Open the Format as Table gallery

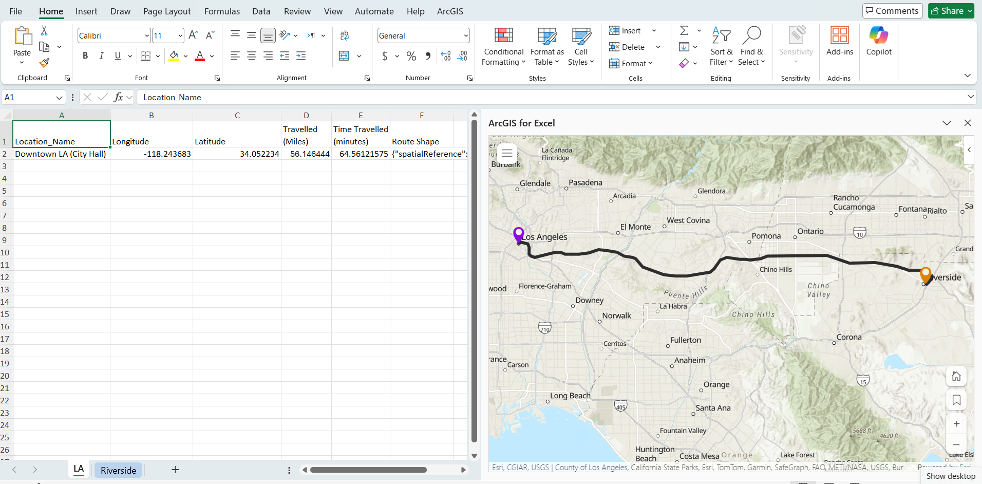coord(547,46)
